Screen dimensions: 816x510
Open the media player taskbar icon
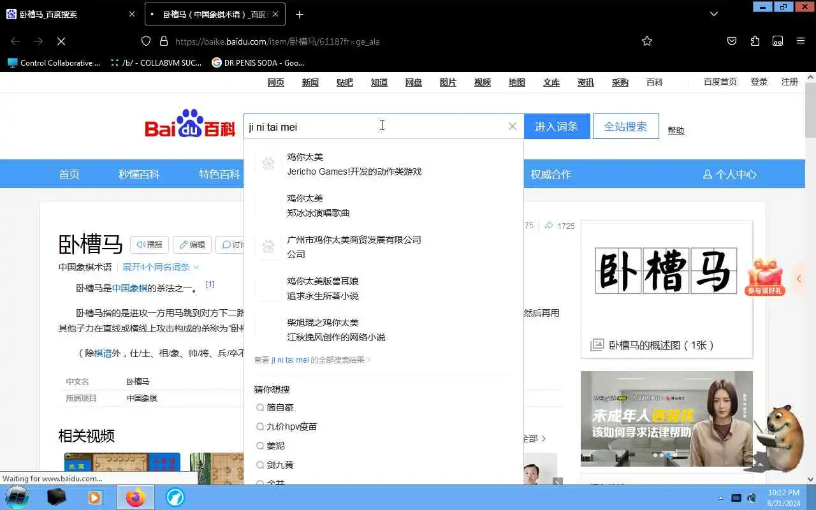[x=95, y=497]
